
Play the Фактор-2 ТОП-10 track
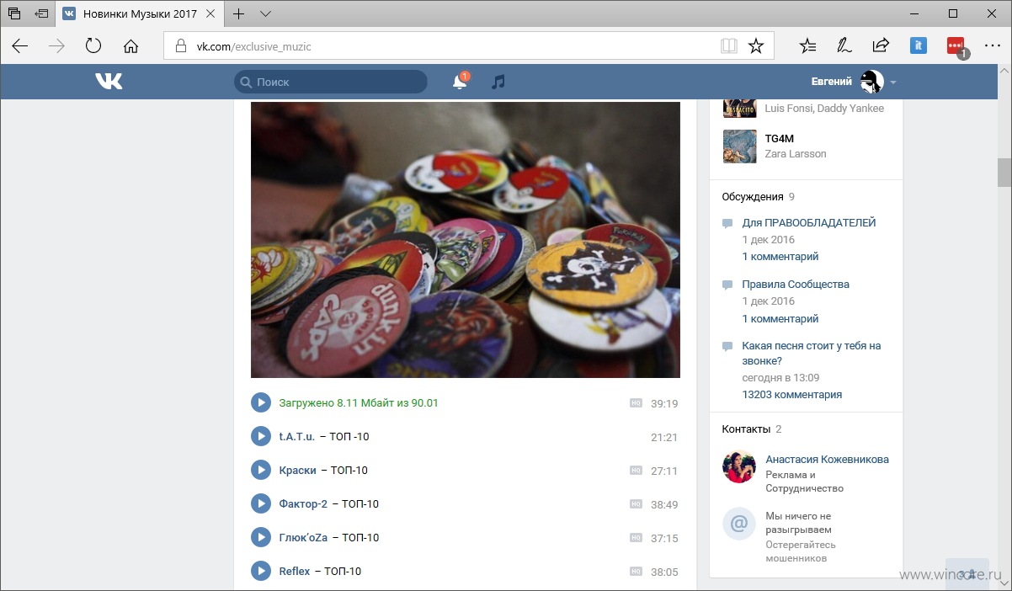pyautogui.click(x=261, y=504)
